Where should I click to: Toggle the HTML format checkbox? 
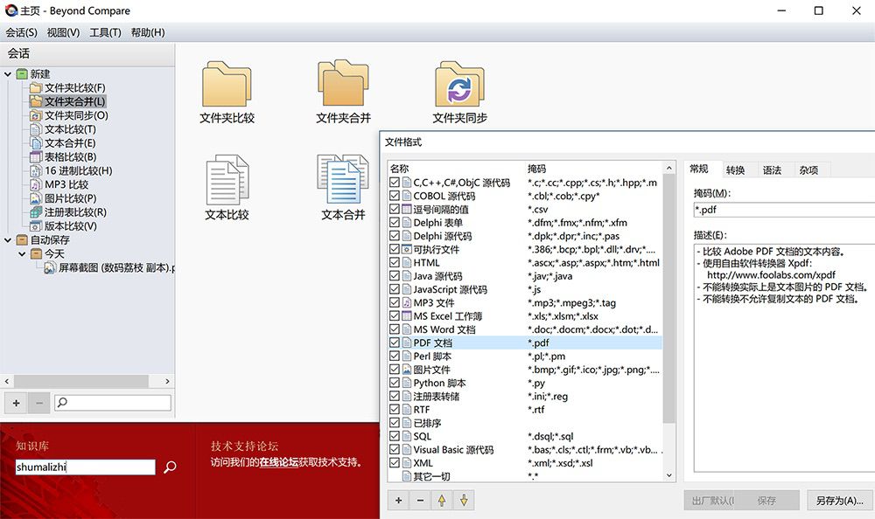tap(395, 263)
